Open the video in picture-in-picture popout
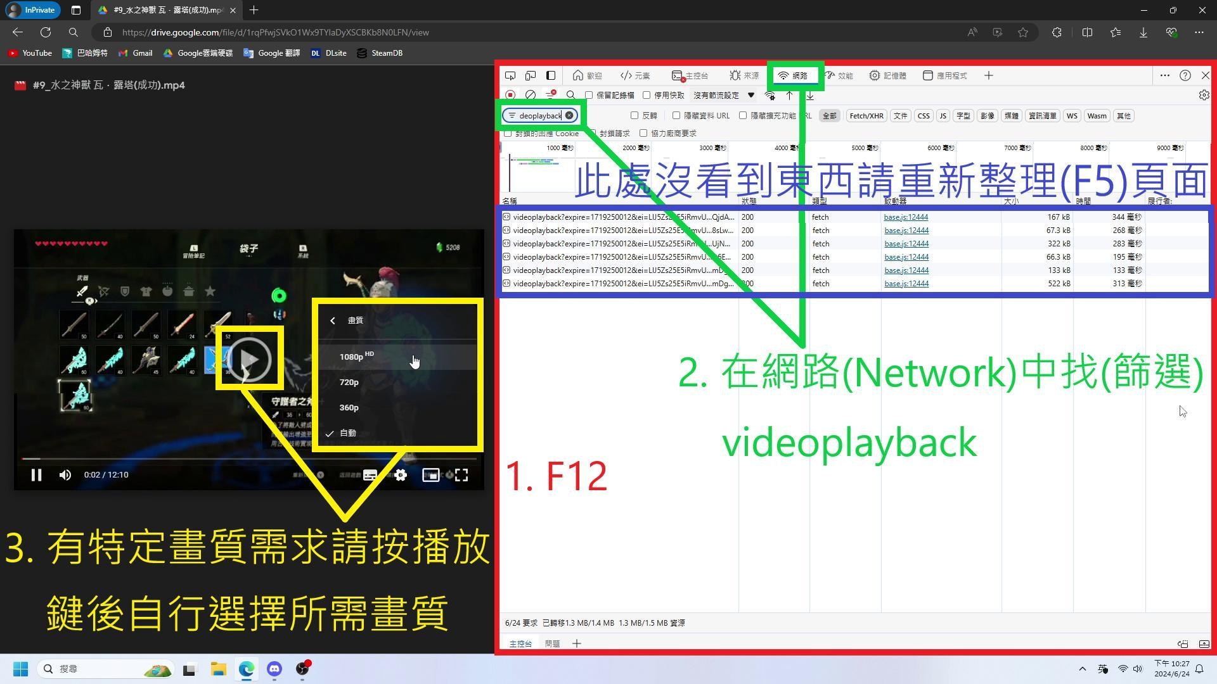The image size is (1217, 684). click(430, 475)
